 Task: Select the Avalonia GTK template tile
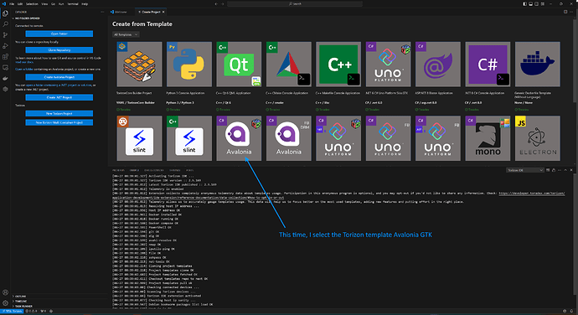click(x=239, y=138)
